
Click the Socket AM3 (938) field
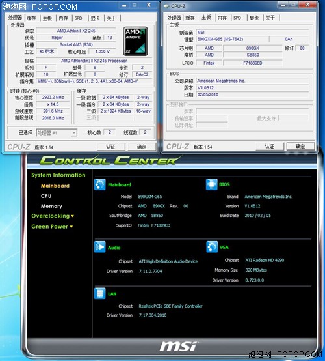coord(76,45)
